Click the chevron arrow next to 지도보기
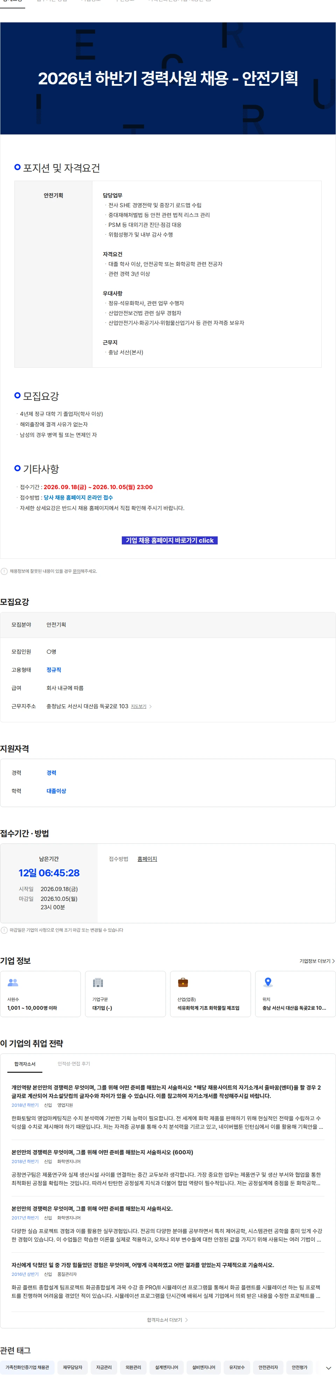 click(x=150, y=706)
